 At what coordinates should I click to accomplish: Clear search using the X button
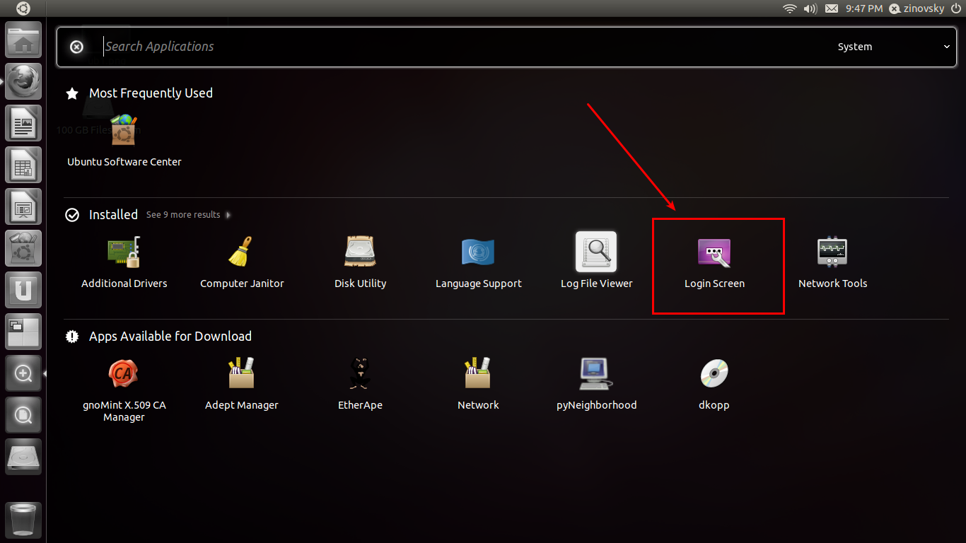[76, 47]
